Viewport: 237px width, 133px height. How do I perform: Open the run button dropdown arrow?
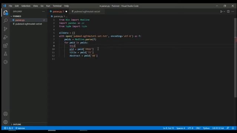click(x=224, y=11)
